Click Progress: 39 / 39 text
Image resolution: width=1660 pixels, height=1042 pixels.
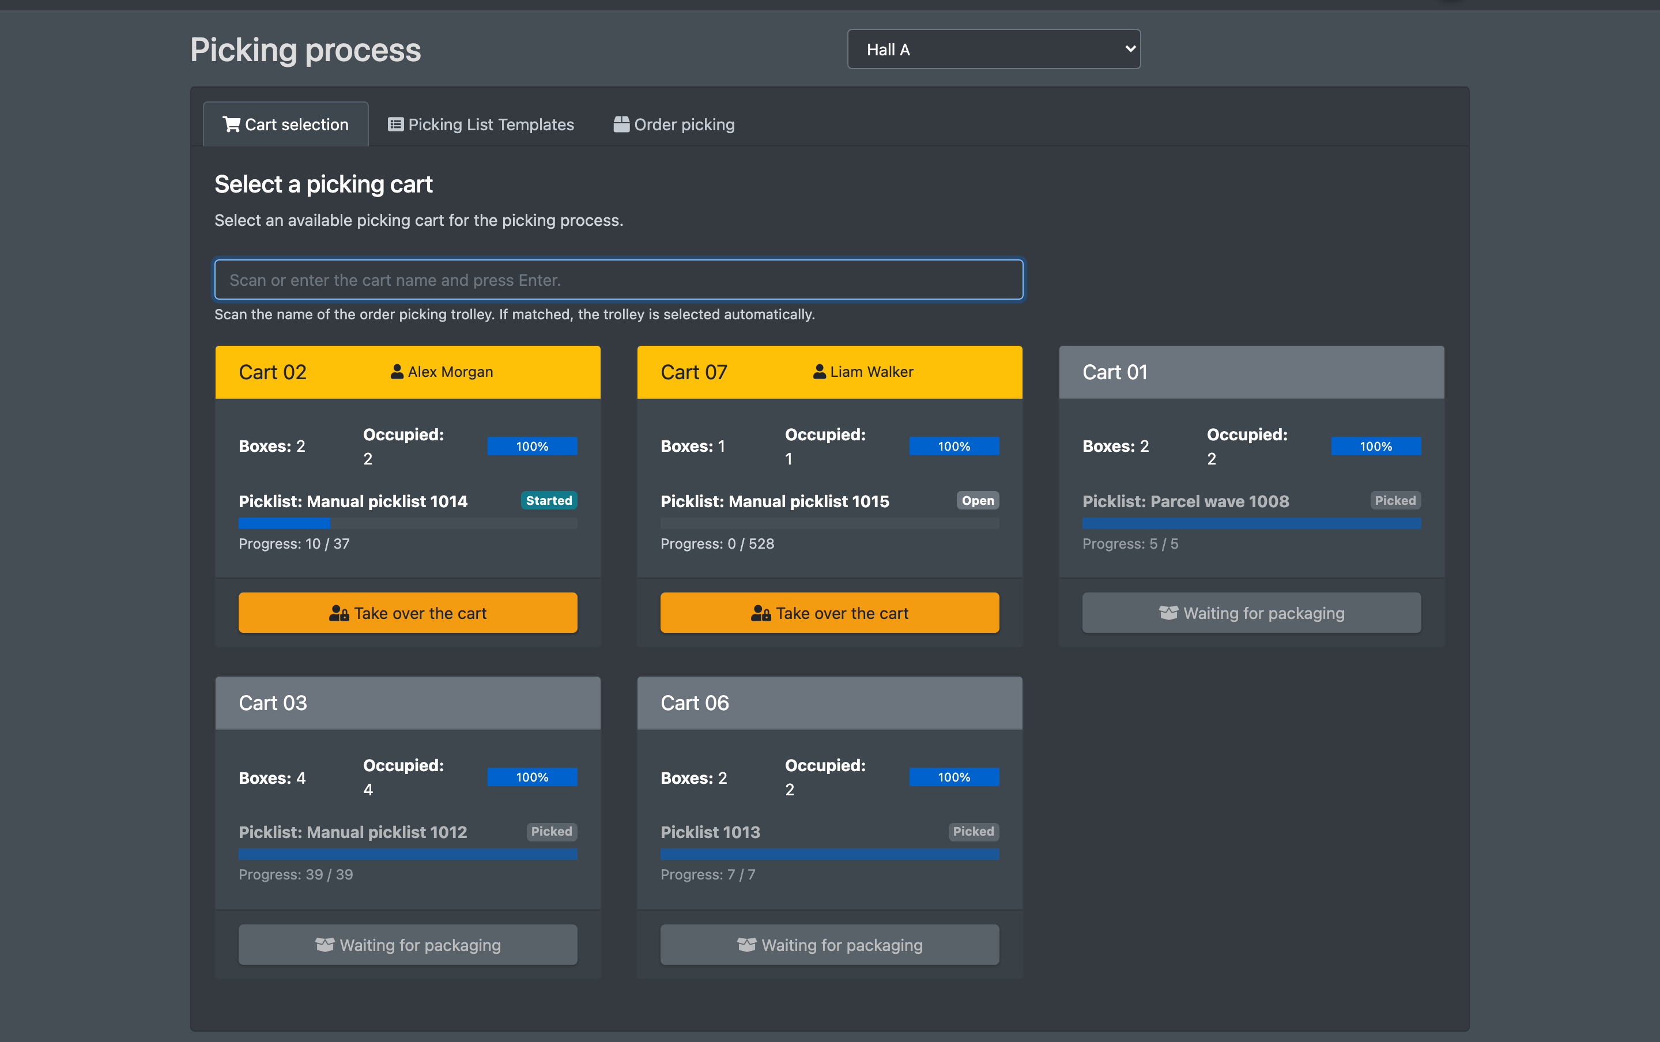pos(296,874)
